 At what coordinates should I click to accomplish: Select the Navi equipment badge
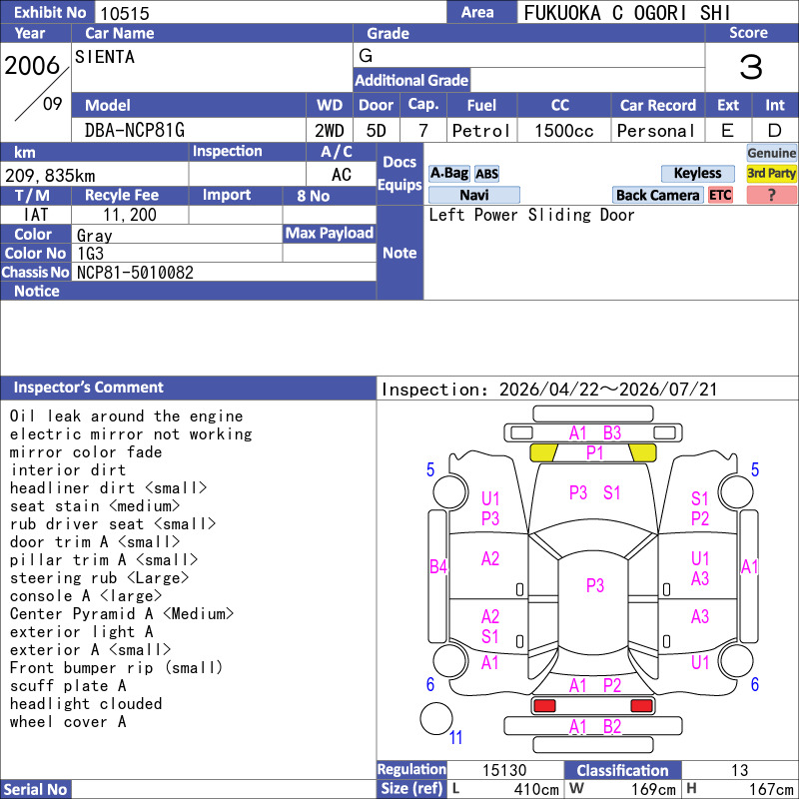click(x=473, y=195)
